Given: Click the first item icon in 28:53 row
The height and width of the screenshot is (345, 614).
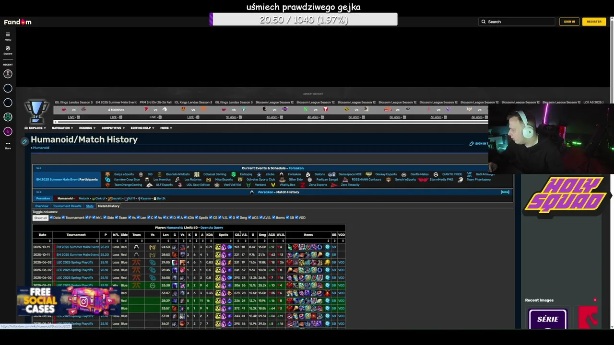Looking at the screenshot, I should coord(289,255).
